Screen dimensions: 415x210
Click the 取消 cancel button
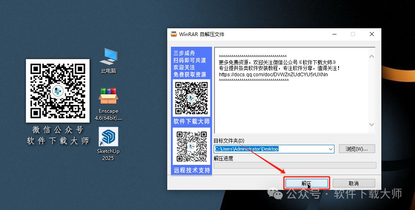pyautogui.click(x=354, y=183)
